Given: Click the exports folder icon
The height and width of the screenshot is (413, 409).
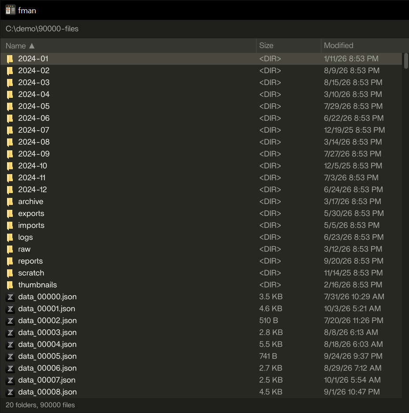Looking at the screenshot, I should (10, 213).
